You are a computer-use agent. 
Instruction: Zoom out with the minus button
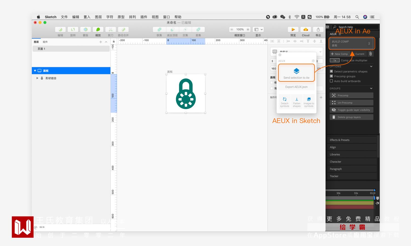click(232, 30)
